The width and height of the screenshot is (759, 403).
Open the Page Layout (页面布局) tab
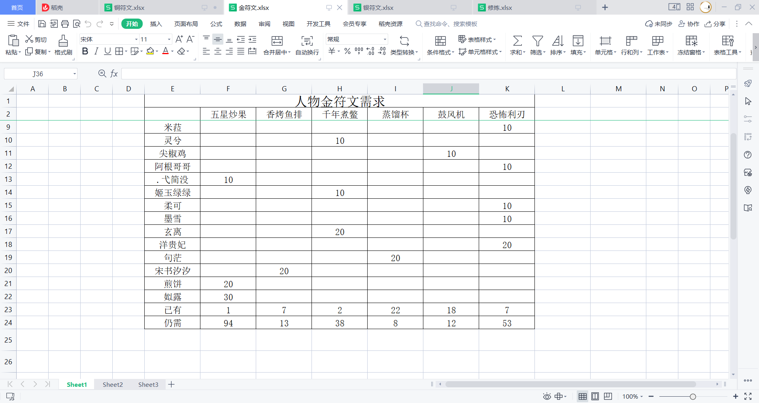[x=186, y=24]
